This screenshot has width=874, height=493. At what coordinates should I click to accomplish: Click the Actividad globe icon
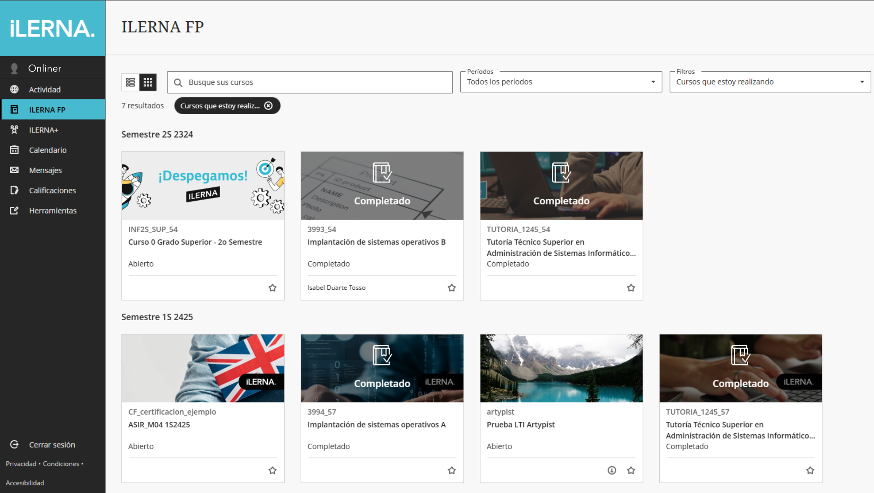tap(14, 89)
